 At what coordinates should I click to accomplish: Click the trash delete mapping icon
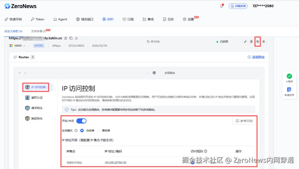pyautogui.click(x=251, y=42)
